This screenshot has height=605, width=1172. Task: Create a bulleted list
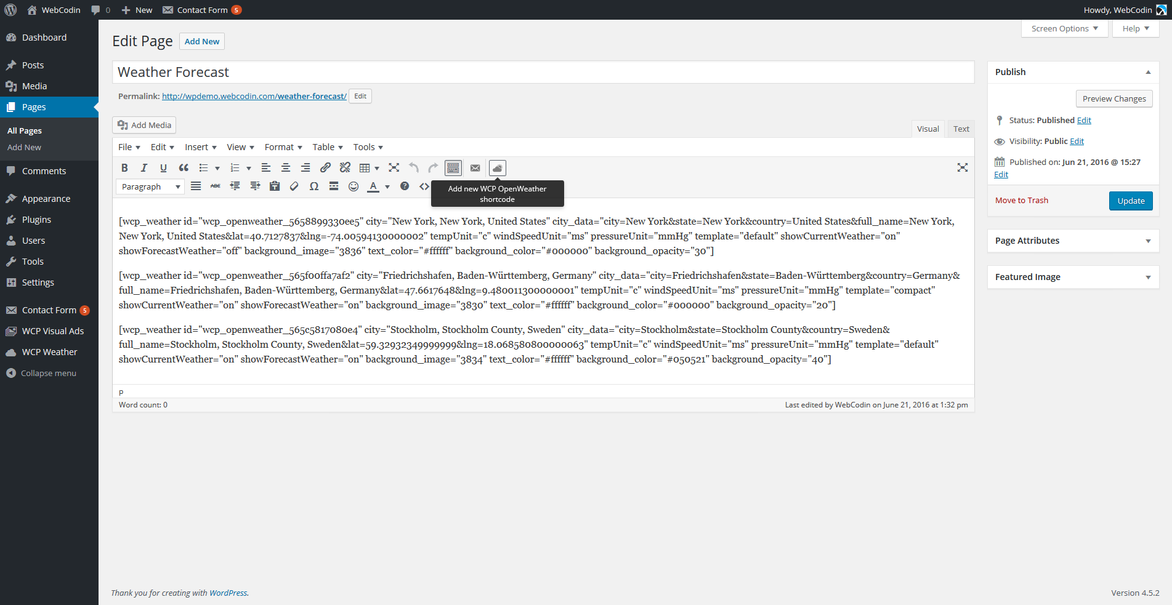(203, 168)
